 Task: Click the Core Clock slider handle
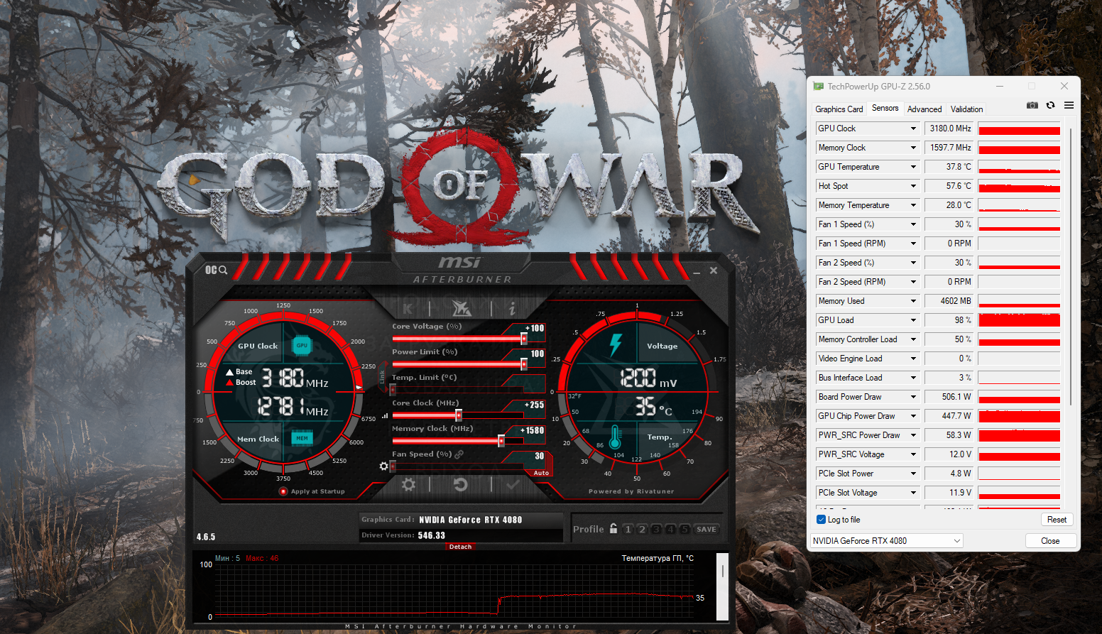click(x=459, y=415)
